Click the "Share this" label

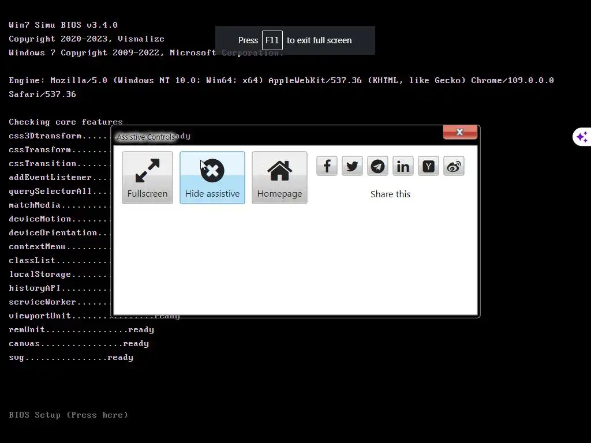coord(390,194)
